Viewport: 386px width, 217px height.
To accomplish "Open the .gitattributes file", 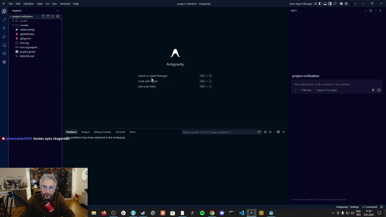I will tap(27, 34).
